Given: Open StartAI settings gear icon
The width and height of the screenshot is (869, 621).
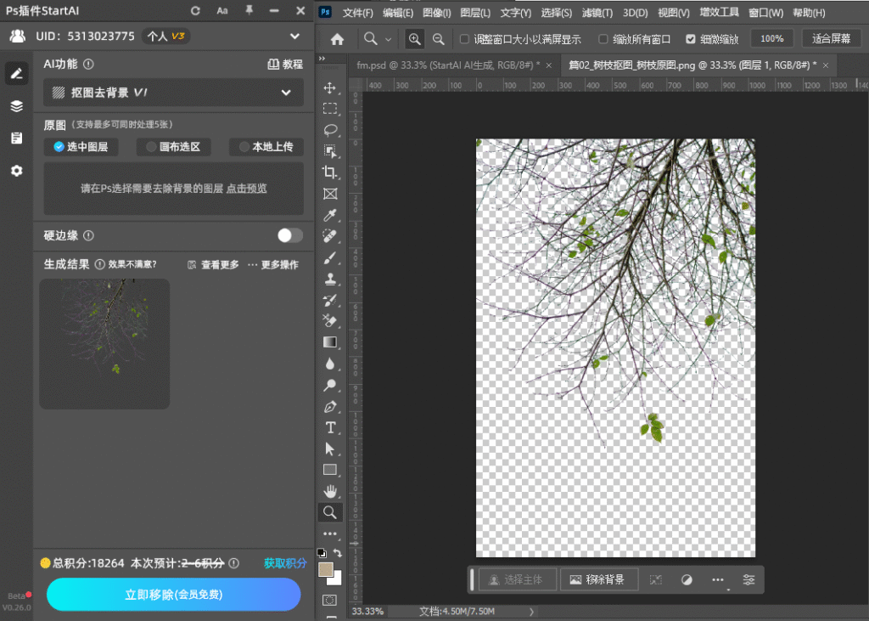Looking at the screenshot, I should (17, 171).
